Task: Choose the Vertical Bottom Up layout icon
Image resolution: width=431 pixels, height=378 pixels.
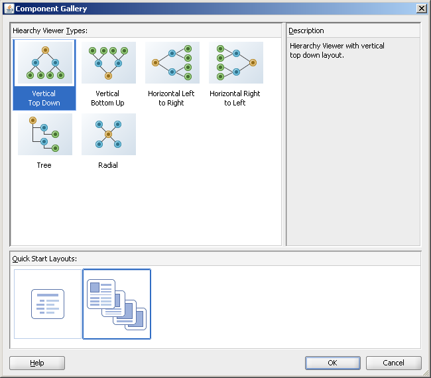Action: (109, 63)
